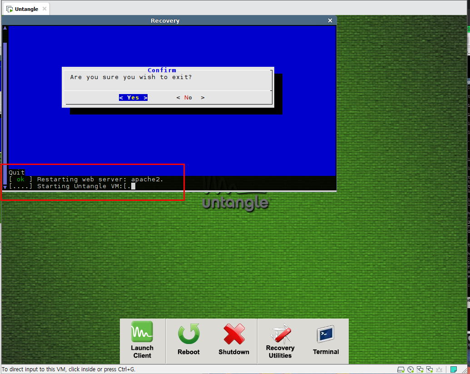This screenshot has width=470, height=374.
Task: Click the 'Are you sure you wish to exit?' text
Action: [x=131, y=77]
